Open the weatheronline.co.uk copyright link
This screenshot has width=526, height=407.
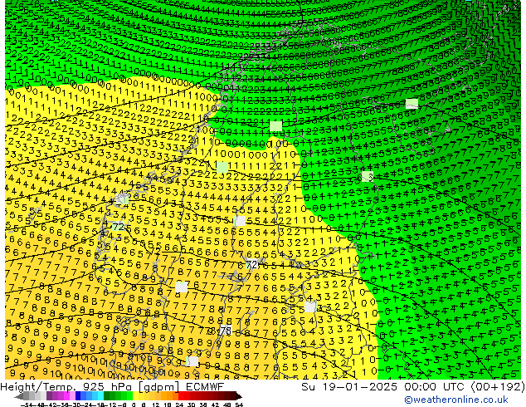coord(456,400)
